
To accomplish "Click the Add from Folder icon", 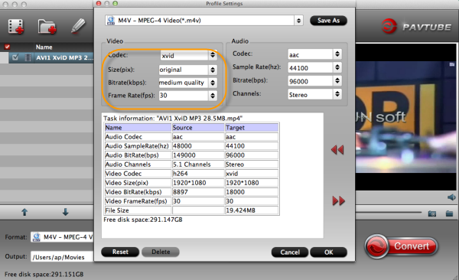I will coord(47,27).
